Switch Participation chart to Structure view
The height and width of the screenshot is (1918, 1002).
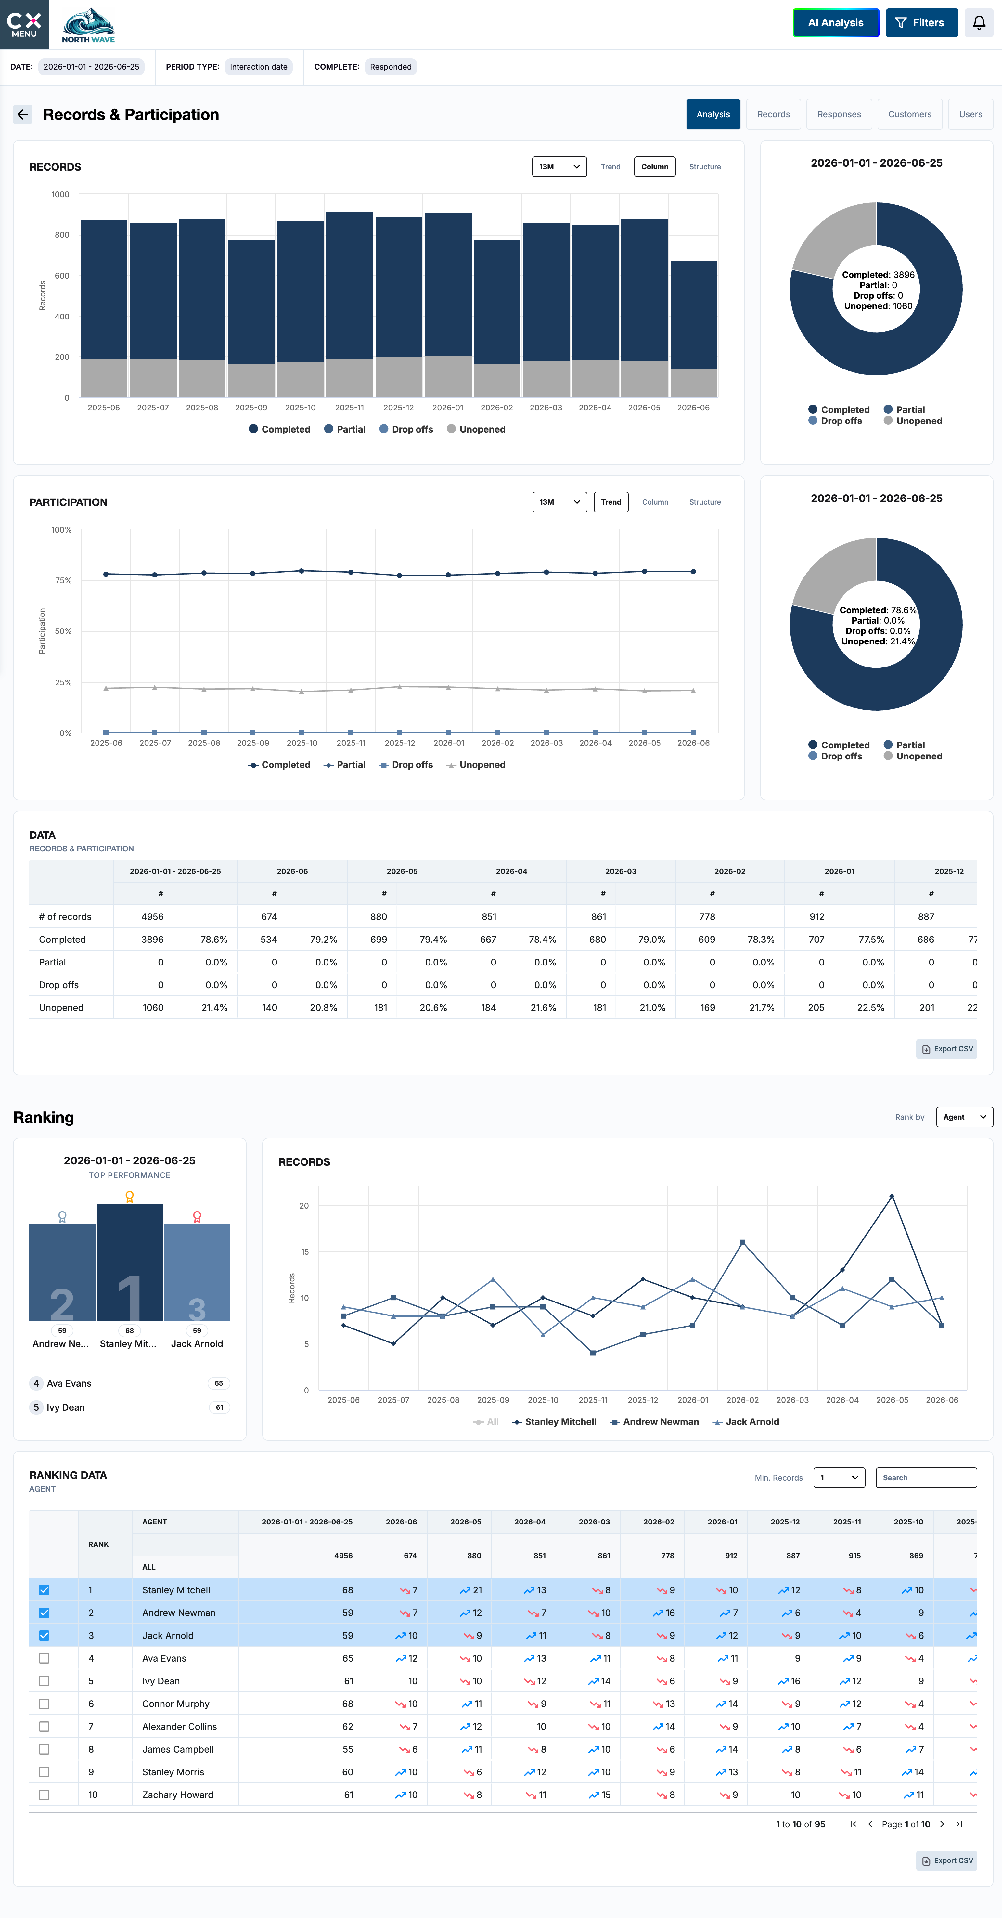(x=704, y=502)
